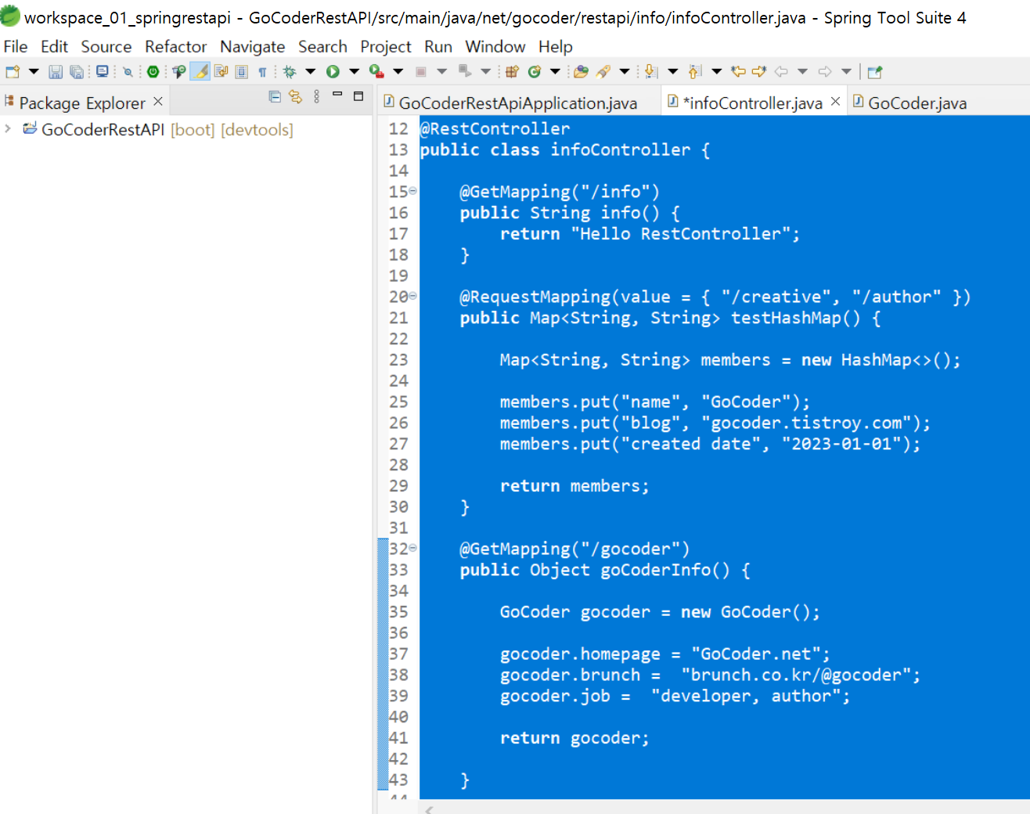The image size is (1030, 814).
Task: Click the New Java Package icon
Action: 512,72
